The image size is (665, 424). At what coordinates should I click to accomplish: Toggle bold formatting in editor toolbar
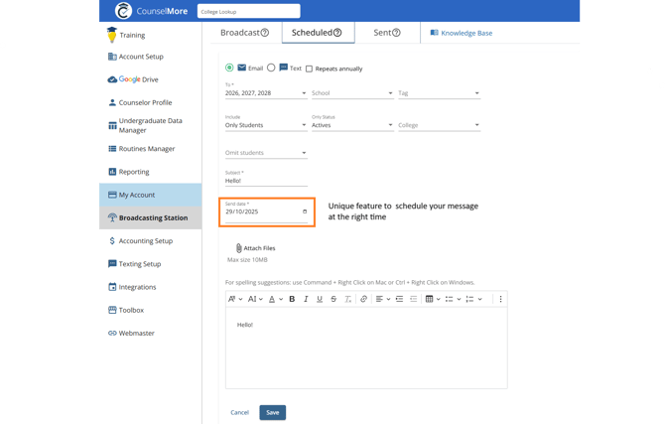[292, 299]
